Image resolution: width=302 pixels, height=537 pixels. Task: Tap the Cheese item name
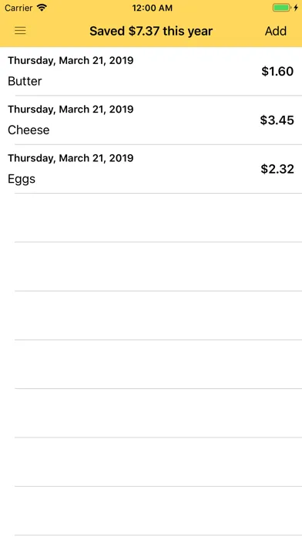pos(29,130)
